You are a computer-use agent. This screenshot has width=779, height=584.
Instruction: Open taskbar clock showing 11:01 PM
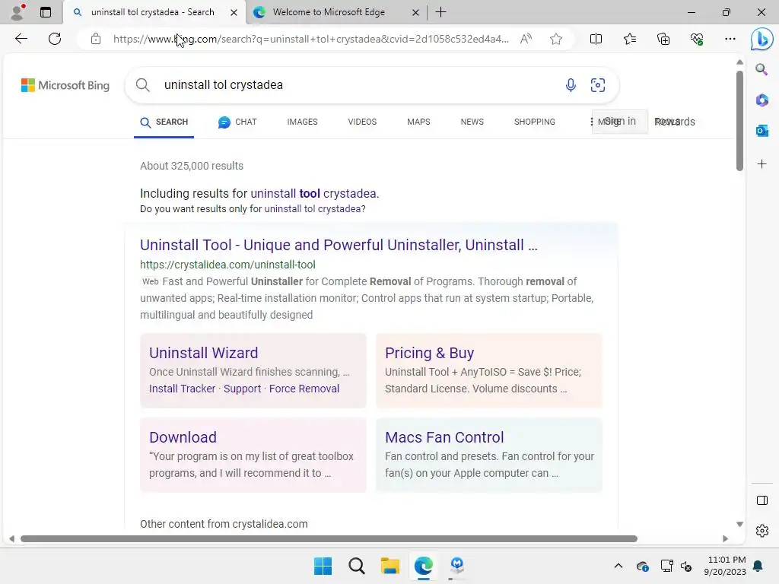pyautogui.click(x=725, y=566)
